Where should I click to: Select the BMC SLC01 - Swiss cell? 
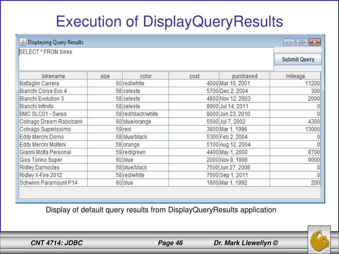point(53,114)
